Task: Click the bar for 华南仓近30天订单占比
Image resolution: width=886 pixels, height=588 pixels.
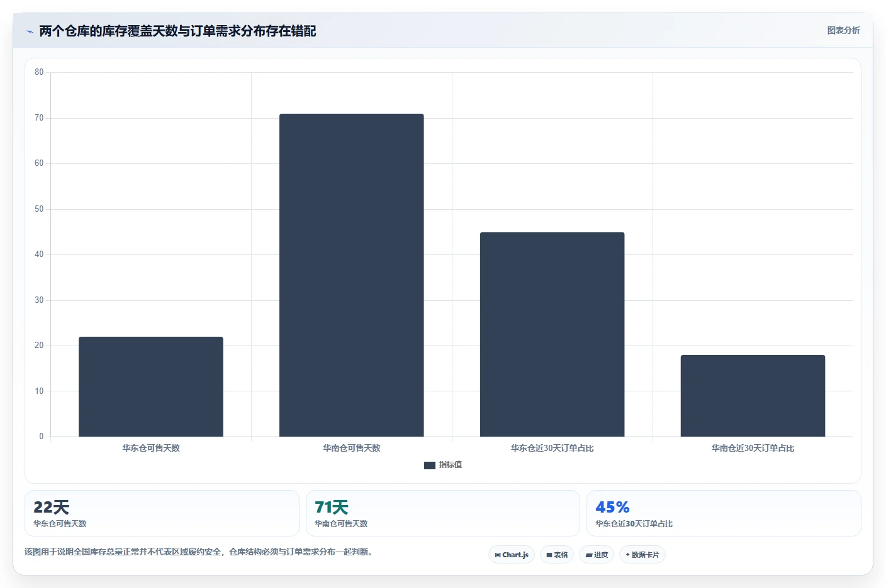Action: [x=753, y=396]
